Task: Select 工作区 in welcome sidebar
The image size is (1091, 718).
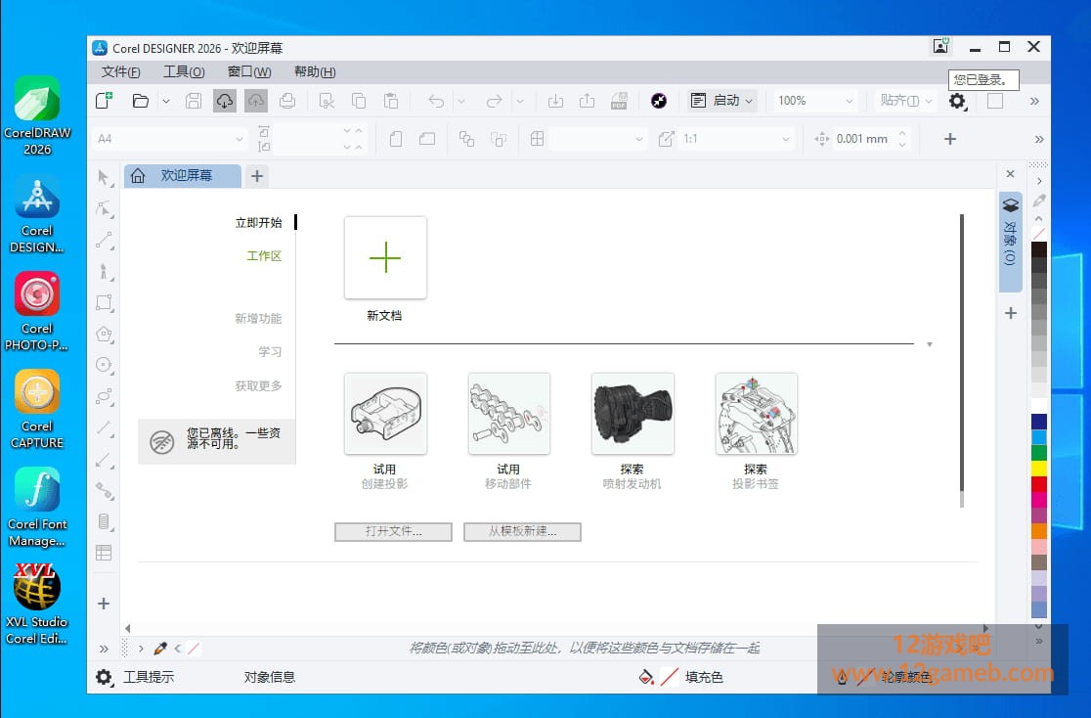Action: pyautogui.click(x=264, y=256)
